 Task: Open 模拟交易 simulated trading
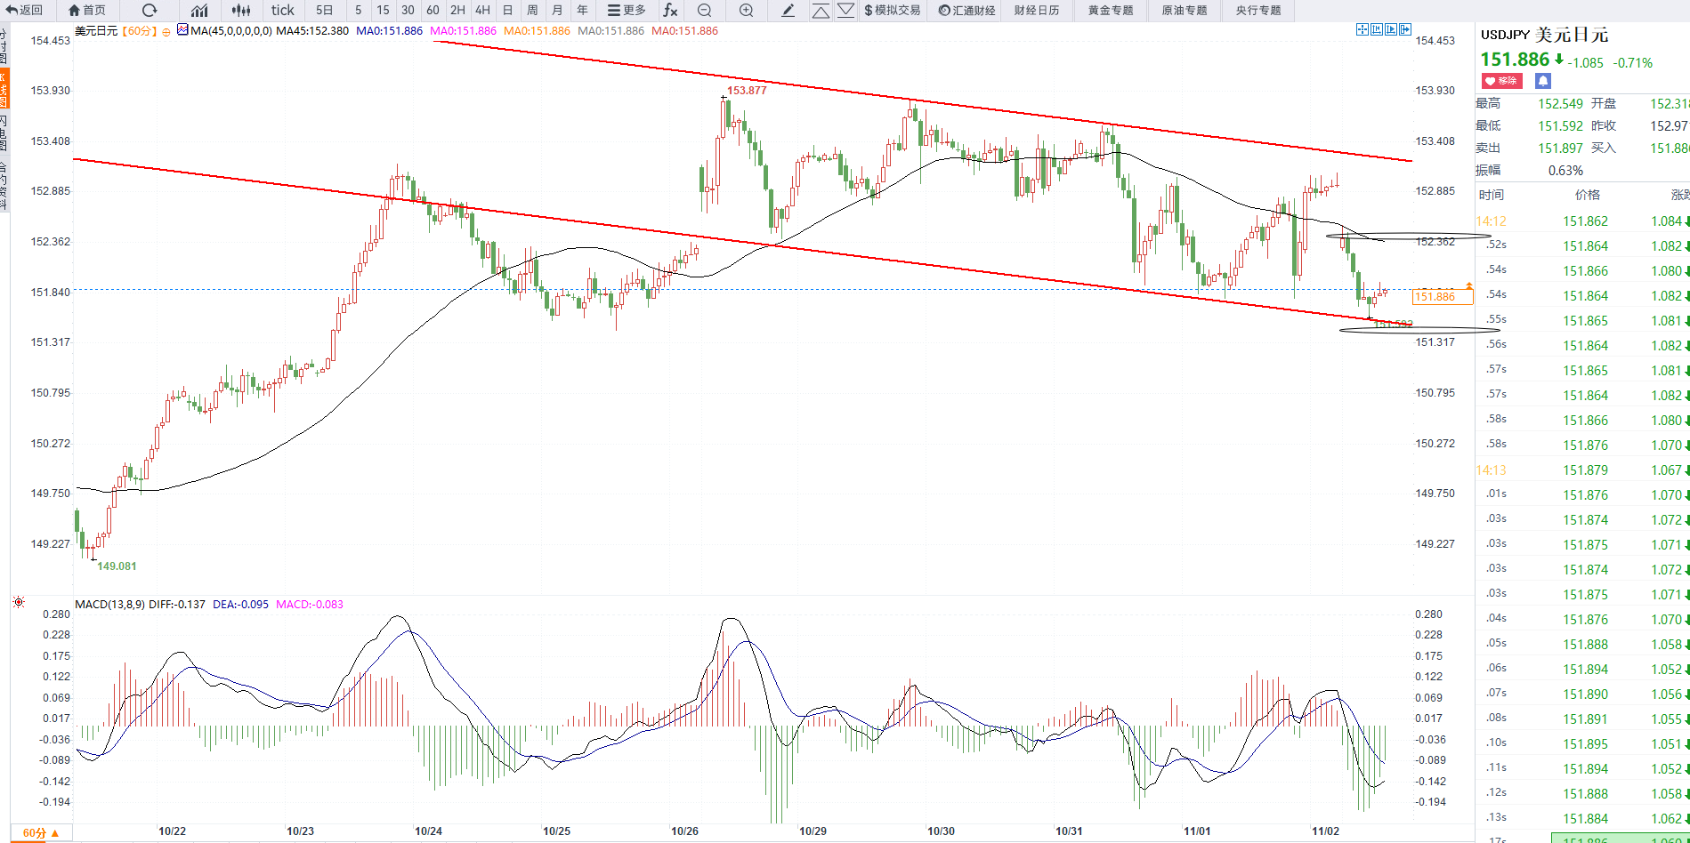coord(892,10)
